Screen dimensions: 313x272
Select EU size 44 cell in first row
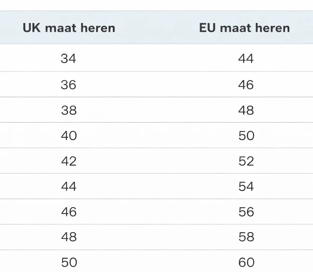click(246, 58)
